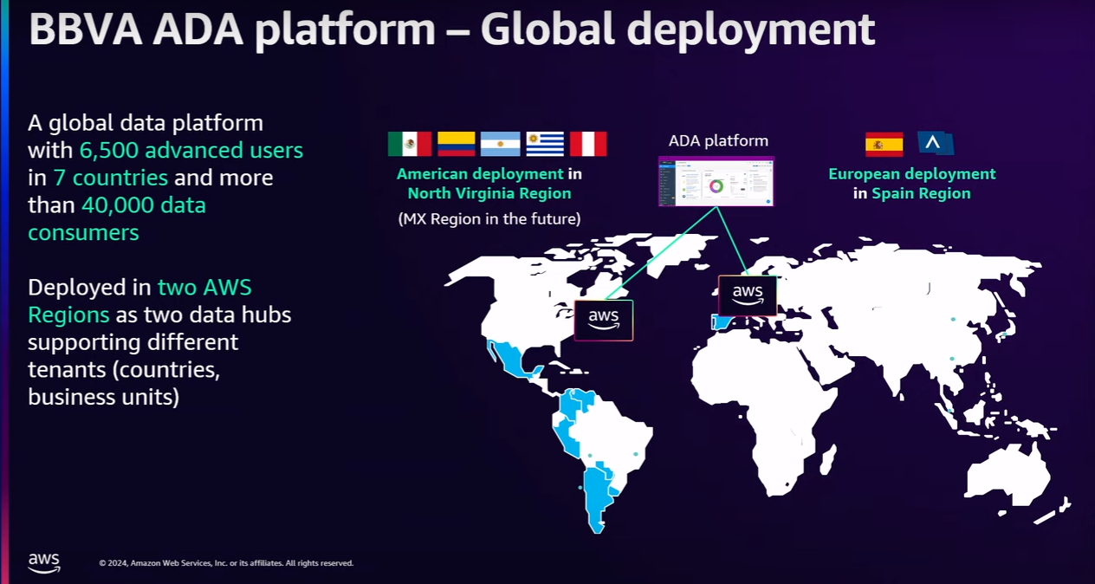
Task: Click the 'A global data platform' text line
Action: coord(146,123)
